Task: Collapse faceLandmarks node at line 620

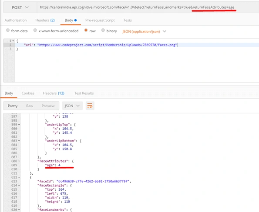Action: (x=19, y=210)
